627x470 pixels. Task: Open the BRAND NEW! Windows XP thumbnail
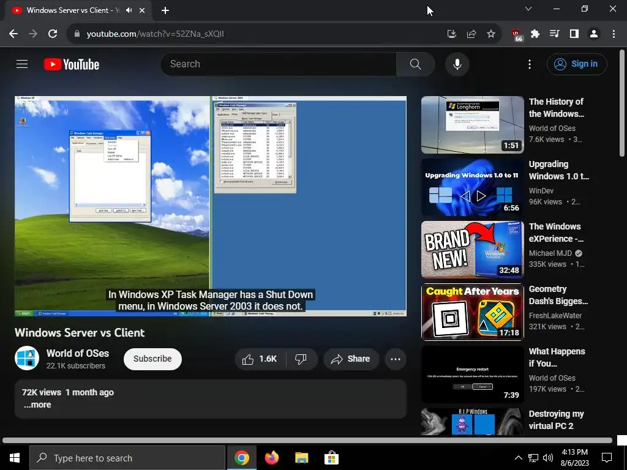coord(472,250)
